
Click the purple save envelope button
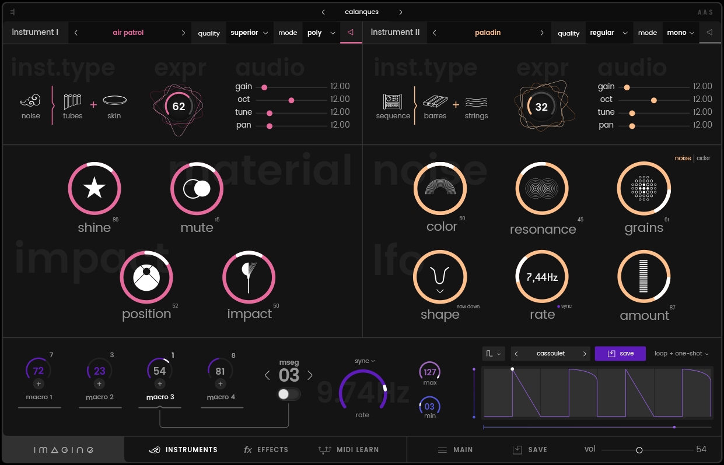pyautogui.click(x=620, y=354)
